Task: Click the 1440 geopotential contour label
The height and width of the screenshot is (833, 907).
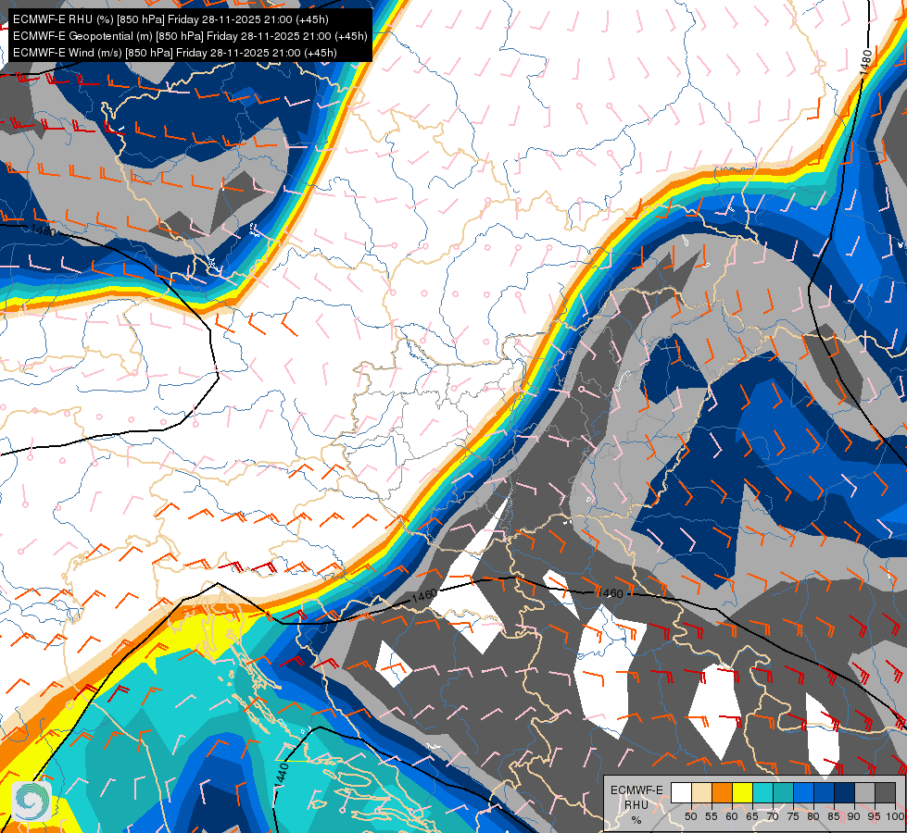Action: pyautogui.click(x=281, y=774)
